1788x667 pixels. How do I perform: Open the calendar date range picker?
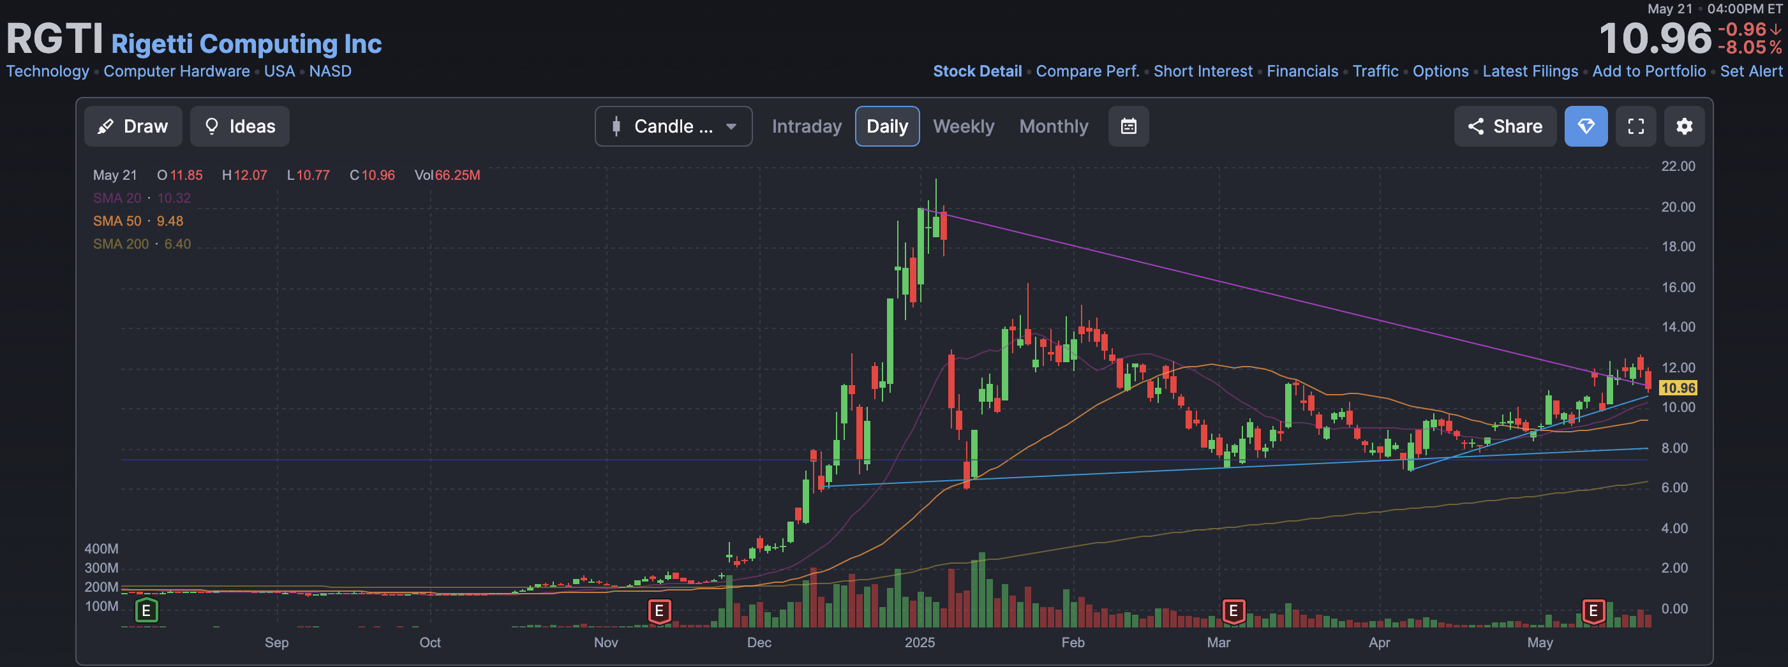(1129, 126)
